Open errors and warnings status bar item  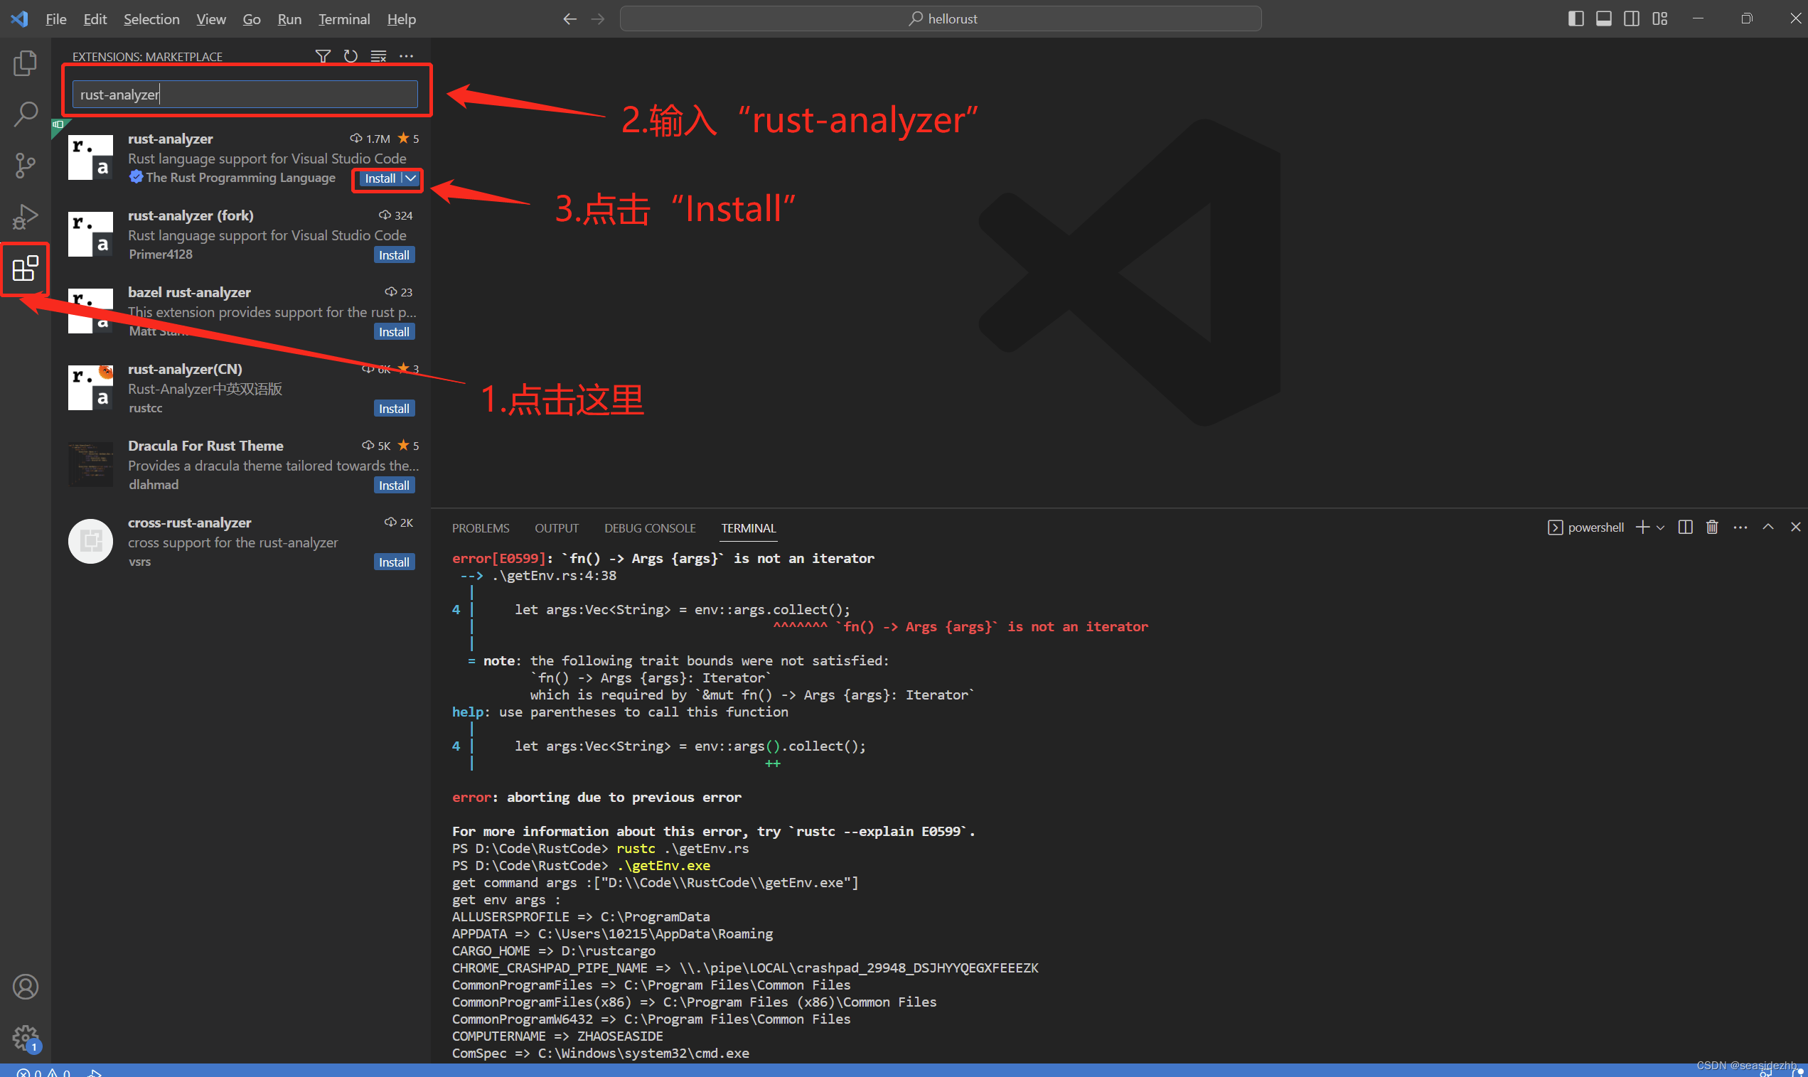[43, 1071]
